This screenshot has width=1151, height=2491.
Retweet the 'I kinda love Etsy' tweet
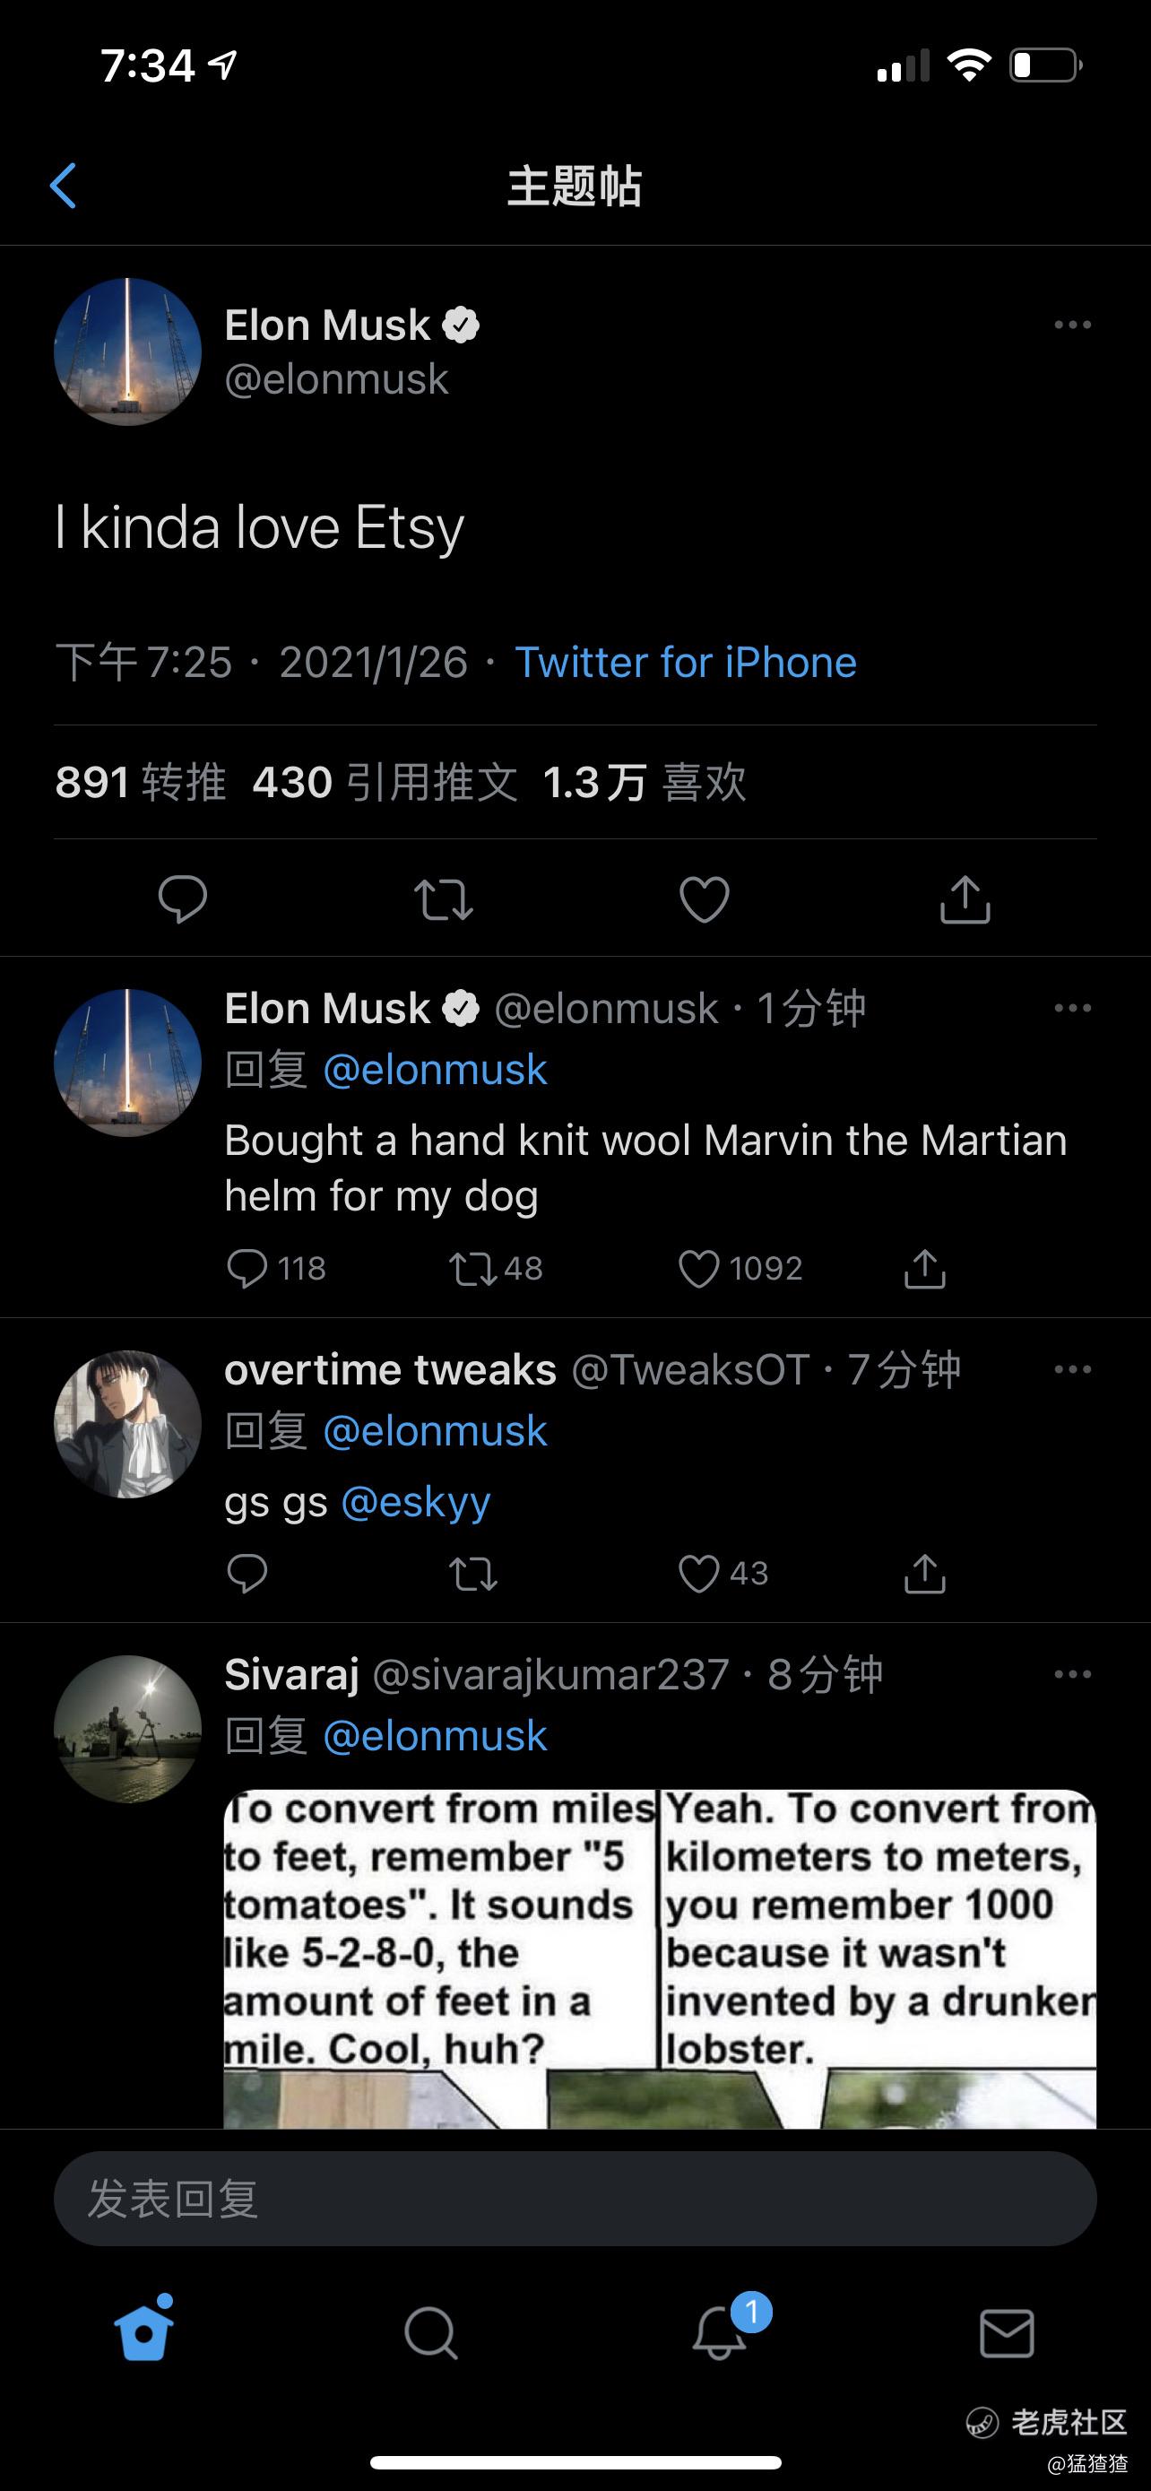444,899
